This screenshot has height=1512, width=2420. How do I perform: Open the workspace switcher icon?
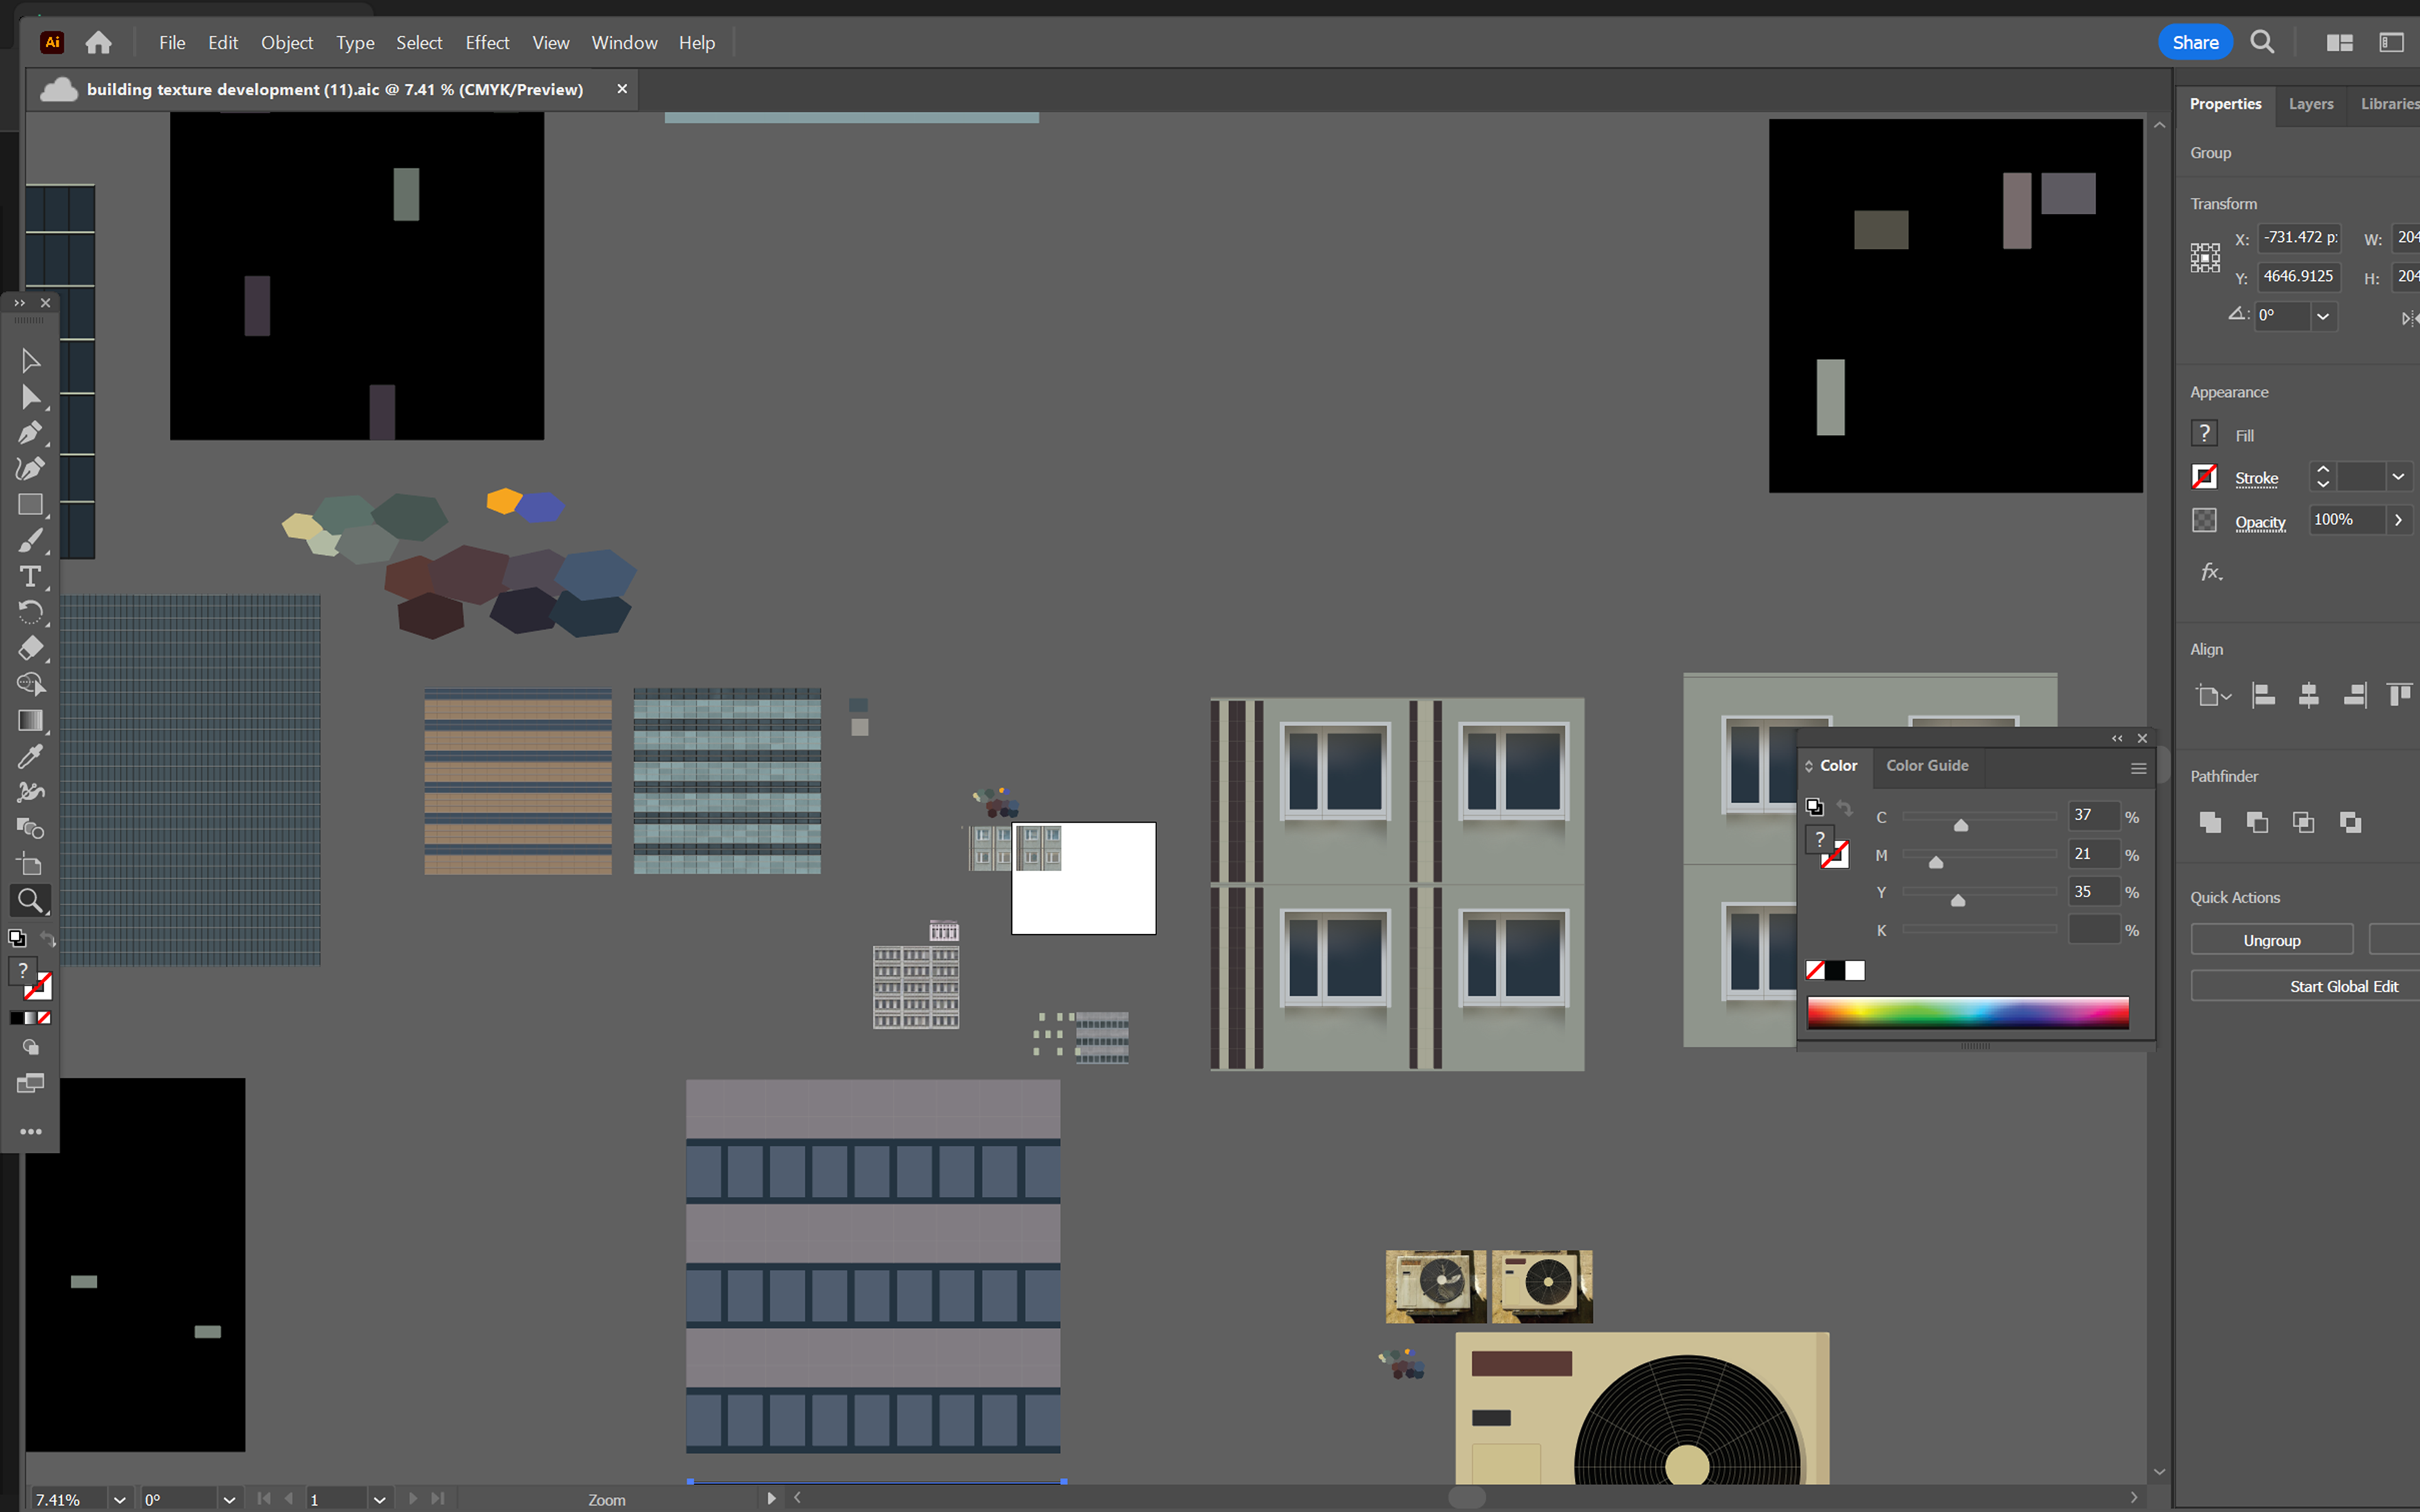[x=2391, y=42]
